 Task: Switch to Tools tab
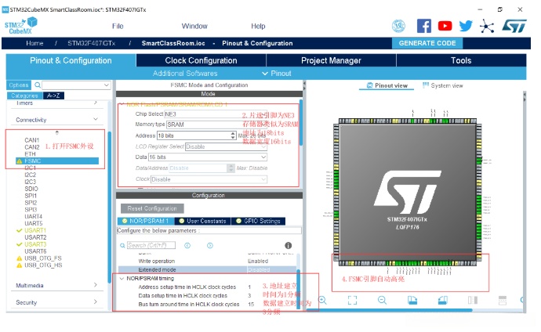[461, 60]
